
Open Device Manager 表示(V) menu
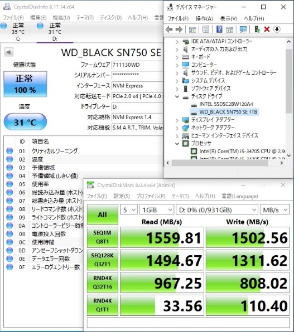click(x=229, y=18)
